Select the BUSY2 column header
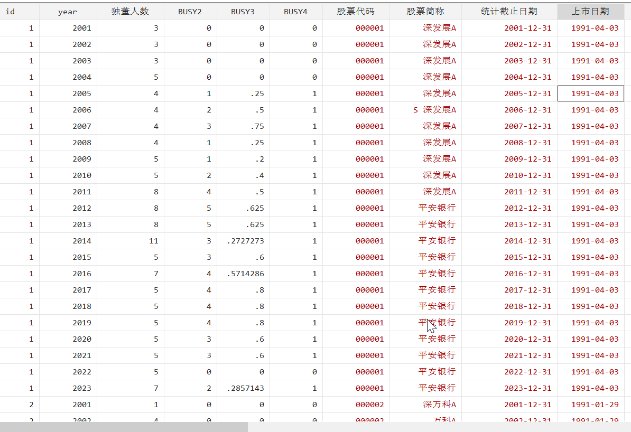 [190, 12]
